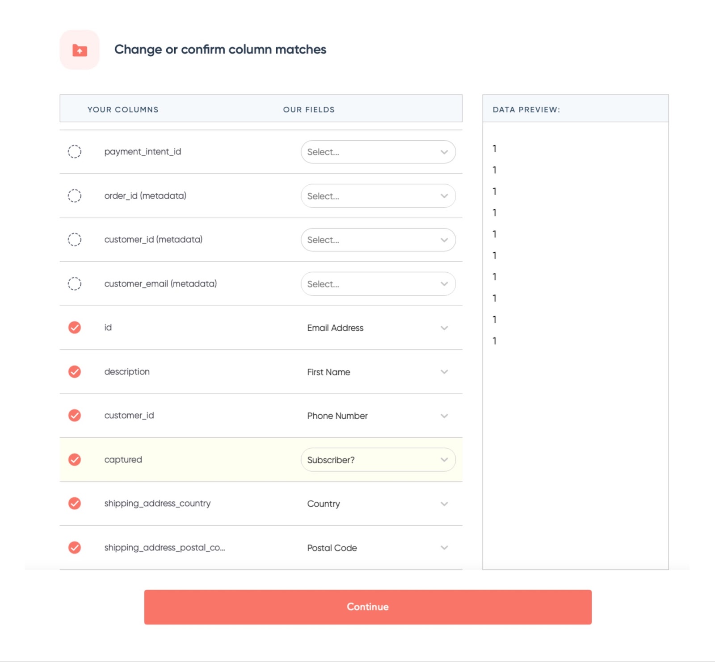Click red check icon beside id column
Screen dimensions: 715x662
pyautogui.click(x=75, y=328)
